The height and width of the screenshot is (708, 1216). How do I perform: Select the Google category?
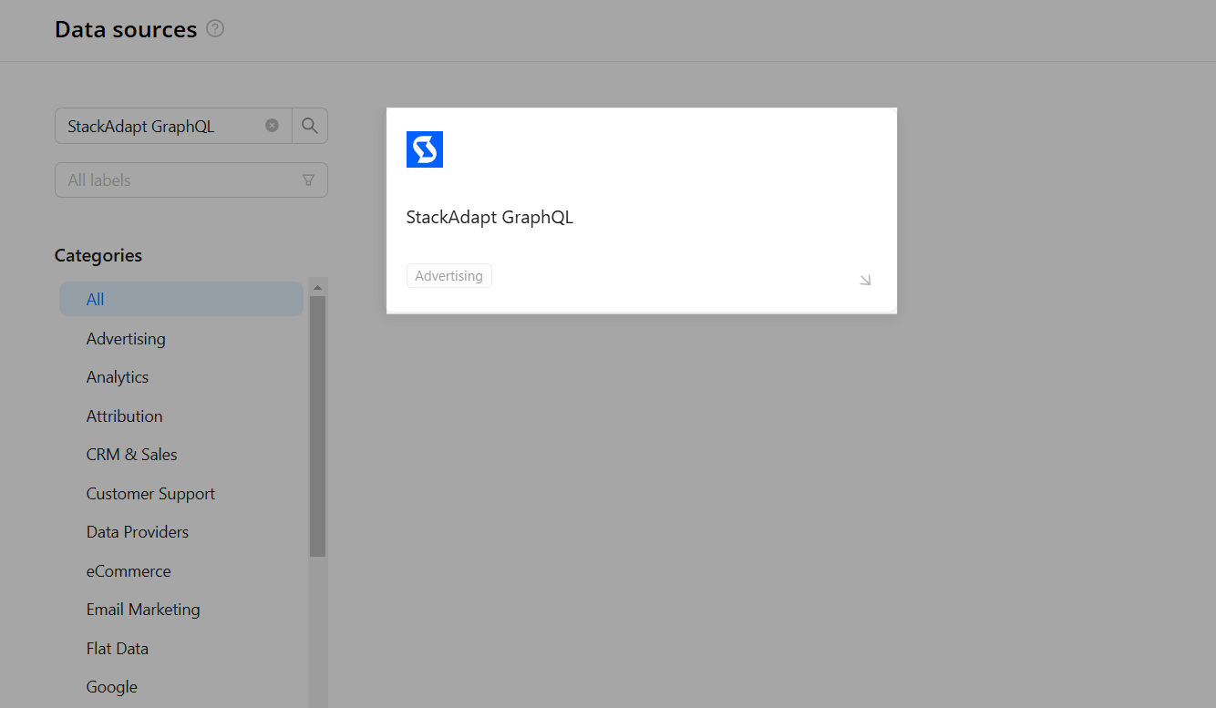click(112, 686)
